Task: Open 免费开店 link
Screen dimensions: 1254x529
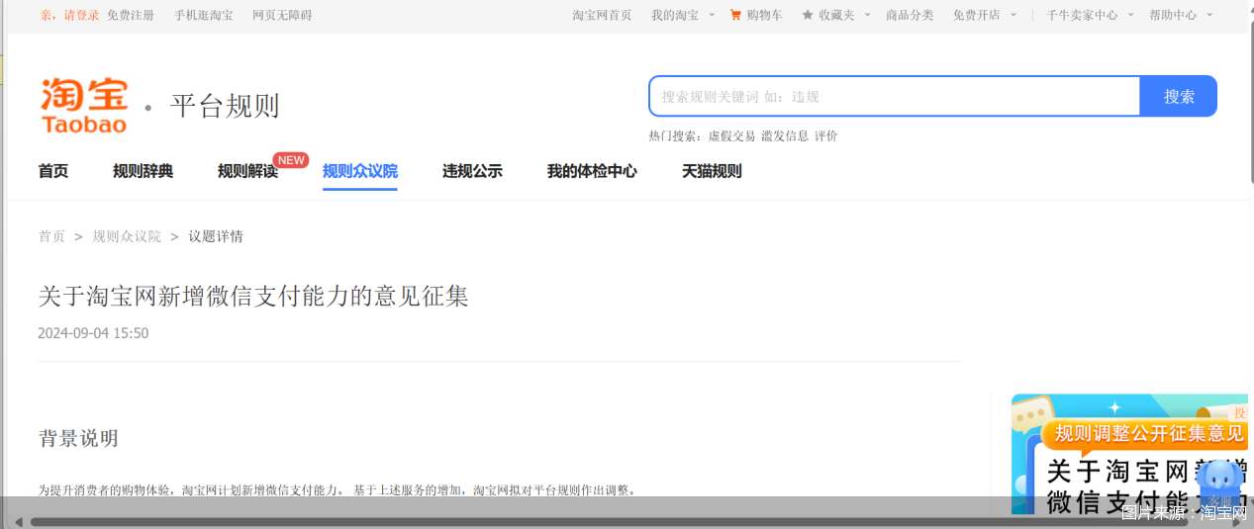Action: coord(977,15)
